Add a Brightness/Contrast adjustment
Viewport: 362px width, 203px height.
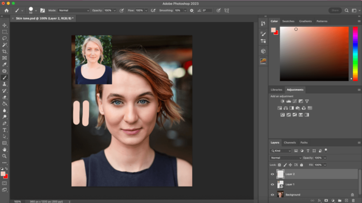tap(283, 101)
